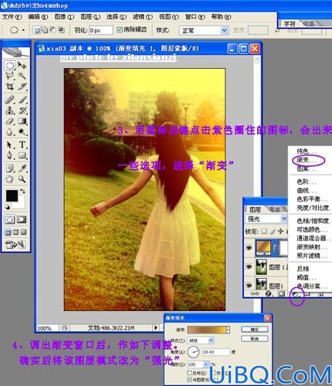
Task: Switch to Standard editing mode
Action: (x=10, y=219)
